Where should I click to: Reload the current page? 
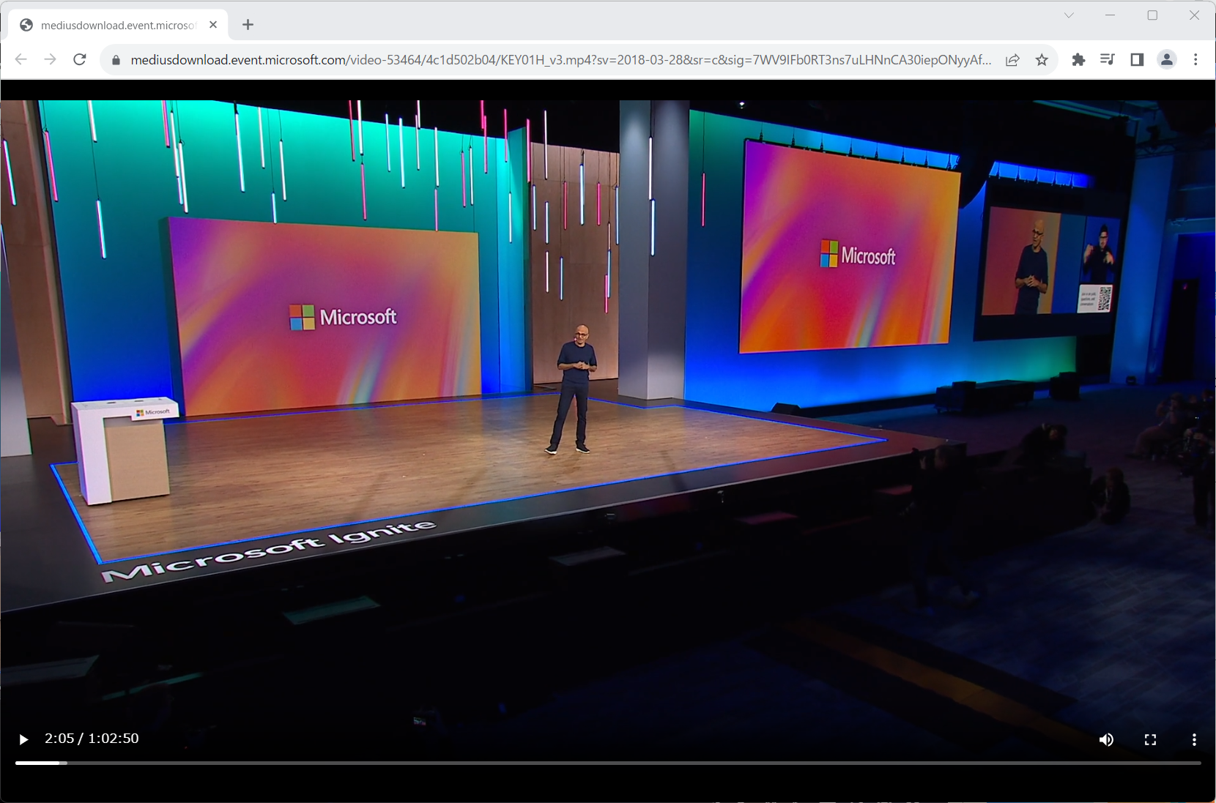pos(80,59)
